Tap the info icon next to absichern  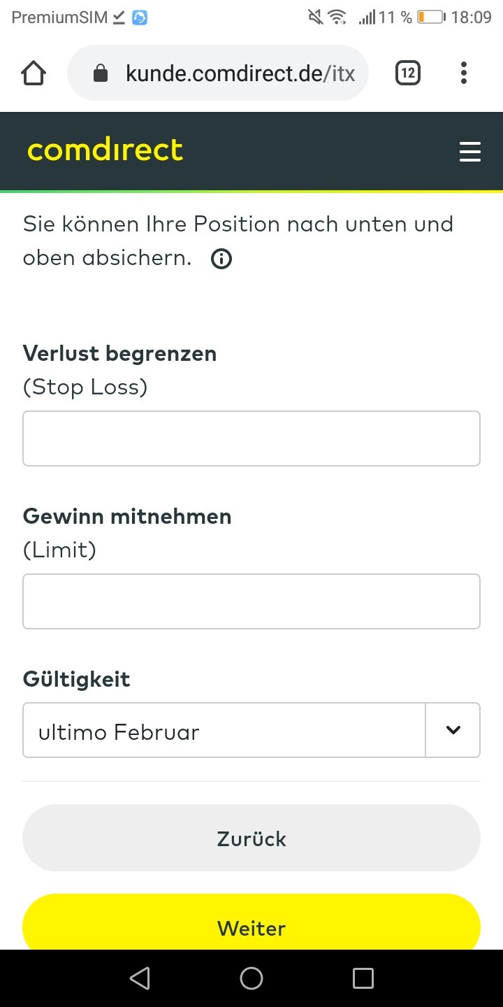[x=221, y=259]
